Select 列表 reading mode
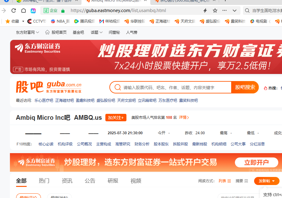This screenshot has width=282, height=198. coord(225,181)
